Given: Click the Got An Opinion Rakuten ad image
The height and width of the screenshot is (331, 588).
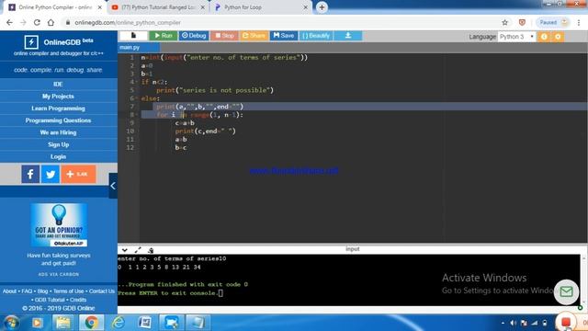Looking at the screenshot, I should click(59, 224).
